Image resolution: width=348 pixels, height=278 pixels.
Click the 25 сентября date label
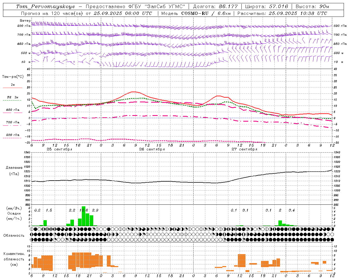60,149
